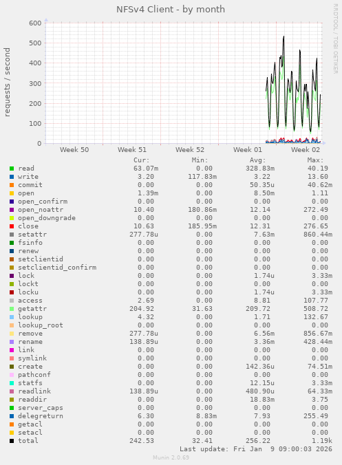Viewport: 342px width, 465px height.
Task: Click the purple open_noattr legend swatch
Action: pos(12,210)
